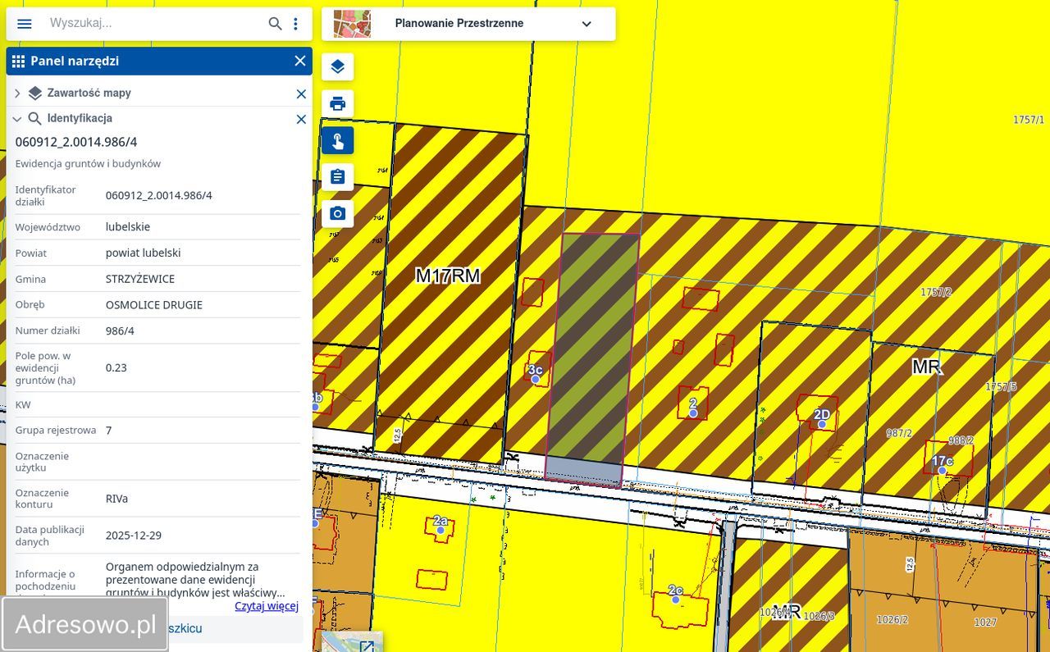Open the map layers tool
Image resolution: width=1050 pixels, height=652 pixels.
coord(337,67)
